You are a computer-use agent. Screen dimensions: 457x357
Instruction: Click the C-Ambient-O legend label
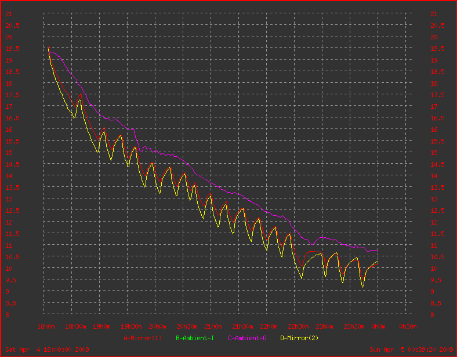point(247,338)
